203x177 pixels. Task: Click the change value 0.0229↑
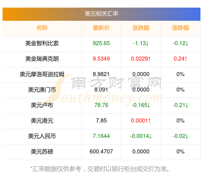click(x=141, y=59)
